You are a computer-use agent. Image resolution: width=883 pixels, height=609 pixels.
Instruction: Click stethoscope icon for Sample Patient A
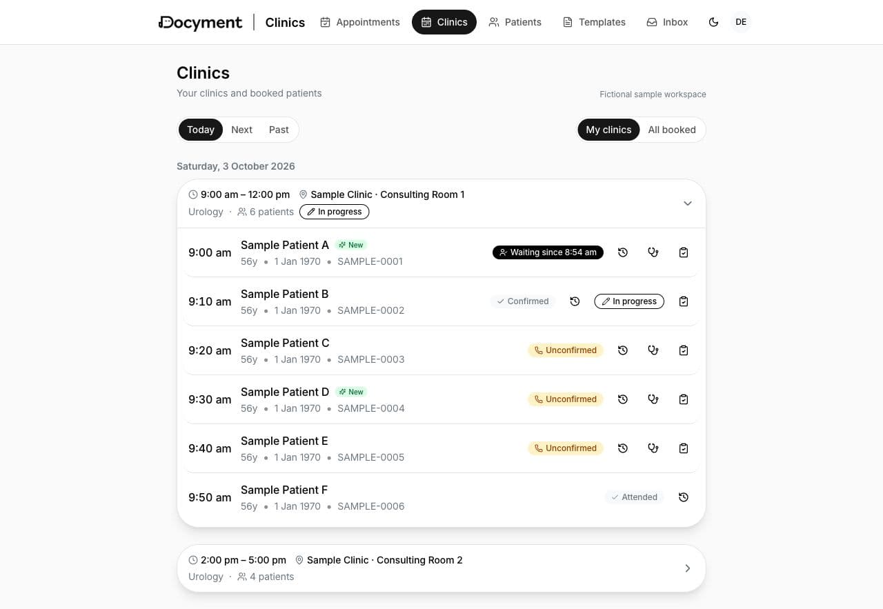click(x=653, y=252)
